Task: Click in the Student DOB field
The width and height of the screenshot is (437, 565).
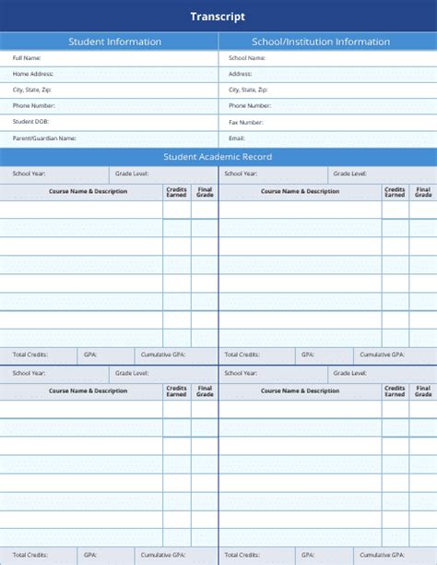Action: [109, 122]
